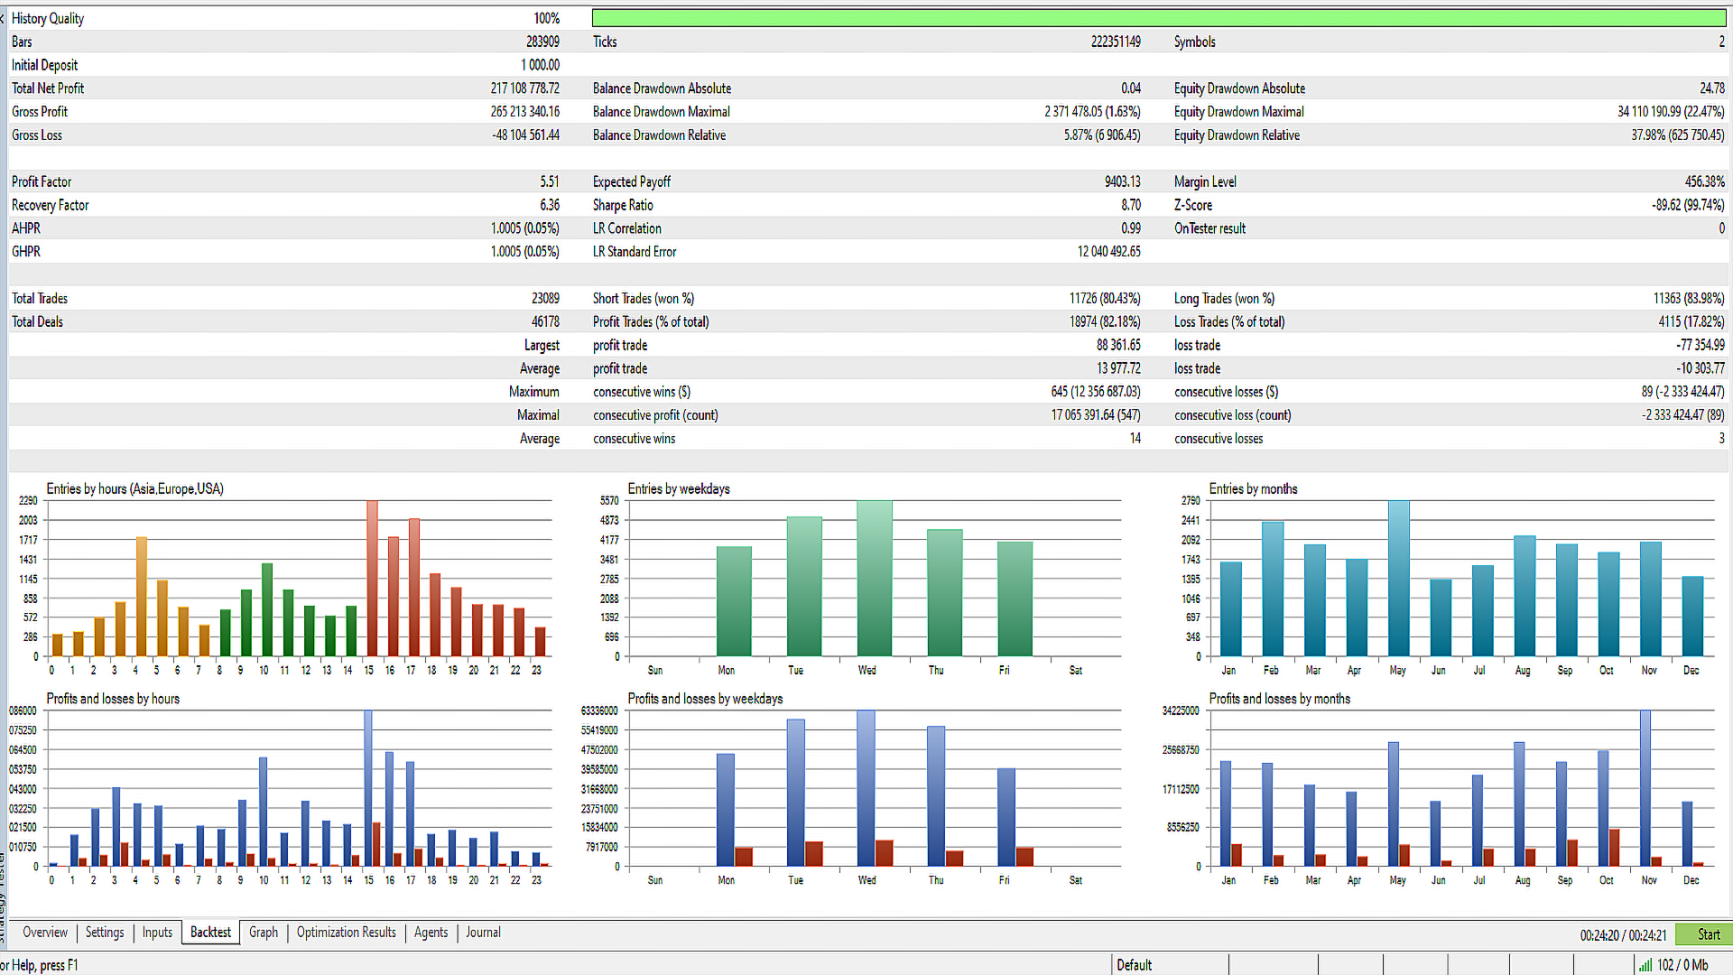This screenshot has height=975, width=1733.
Task: Click the Wed bar in Entries by weekdays
Action: coord(874,578)
